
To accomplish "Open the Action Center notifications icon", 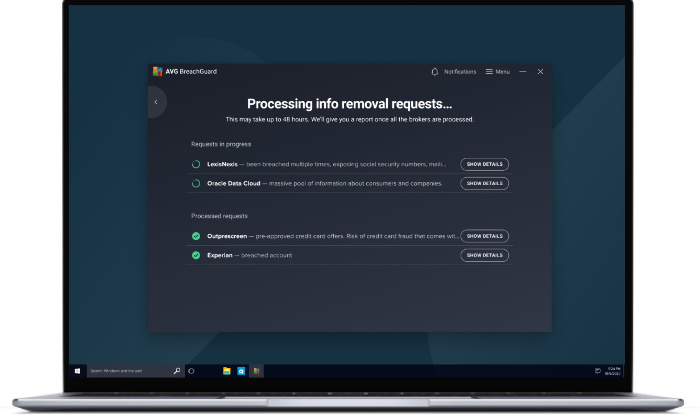I will (597, 371).
